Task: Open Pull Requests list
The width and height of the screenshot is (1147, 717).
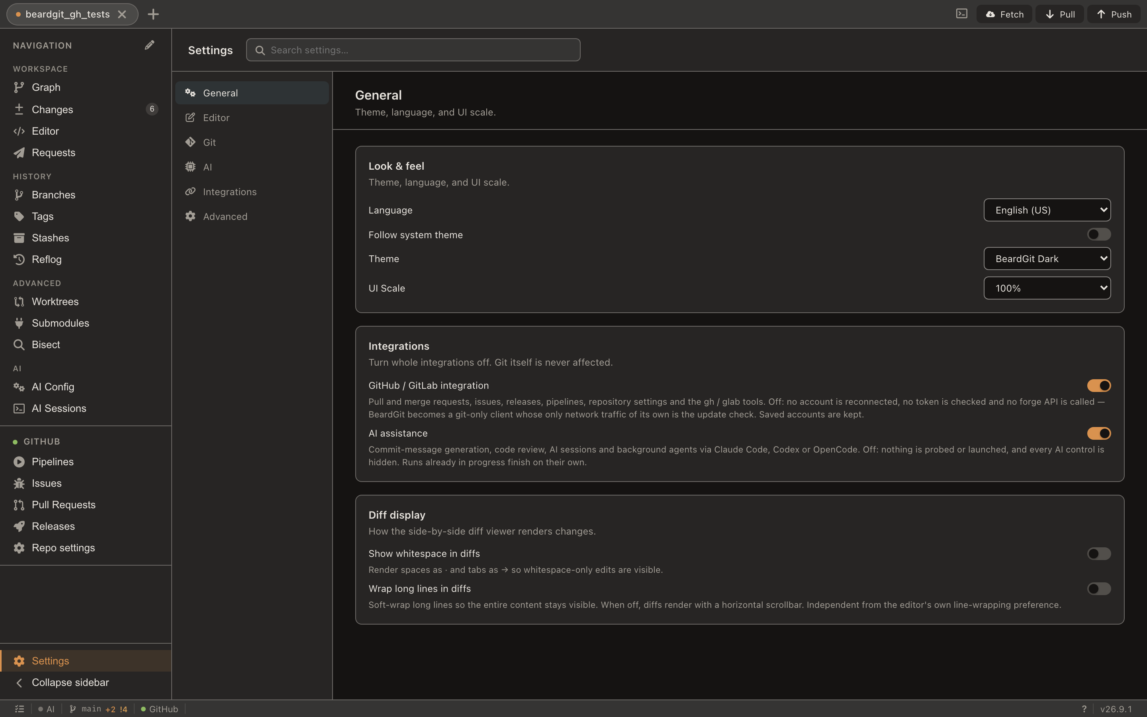Action: pos(86,505)
